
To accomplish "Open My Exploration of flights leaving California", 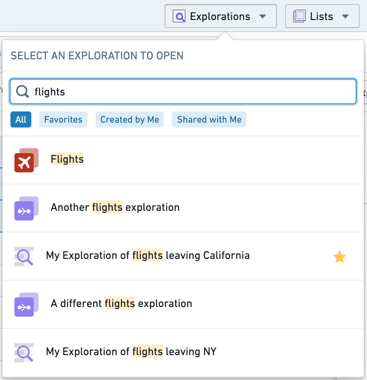I will click(x=183, y=256).
